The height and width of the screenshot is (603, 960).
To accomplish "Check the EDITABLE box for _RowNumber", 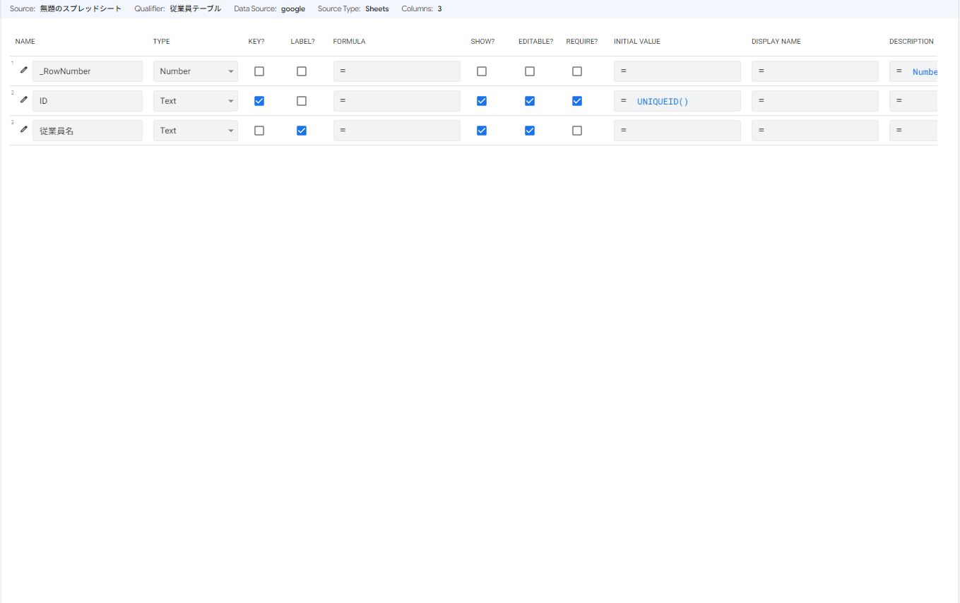I will (530, 71).
